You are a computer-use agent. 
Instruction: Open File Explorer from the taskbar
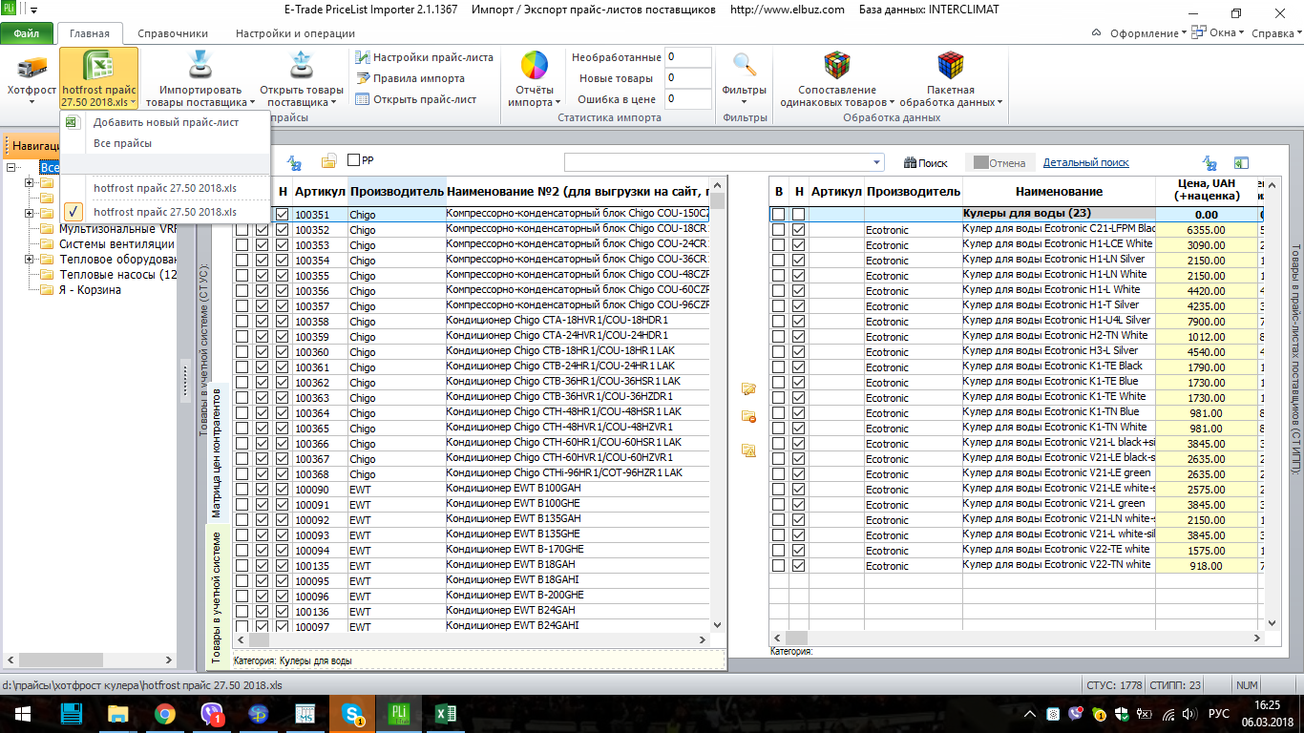tap(117, 713)
